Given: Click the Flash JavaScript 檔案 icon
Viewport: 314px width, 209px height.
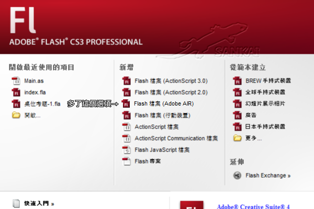Looking at the screenshot, I should click(127, 150).
